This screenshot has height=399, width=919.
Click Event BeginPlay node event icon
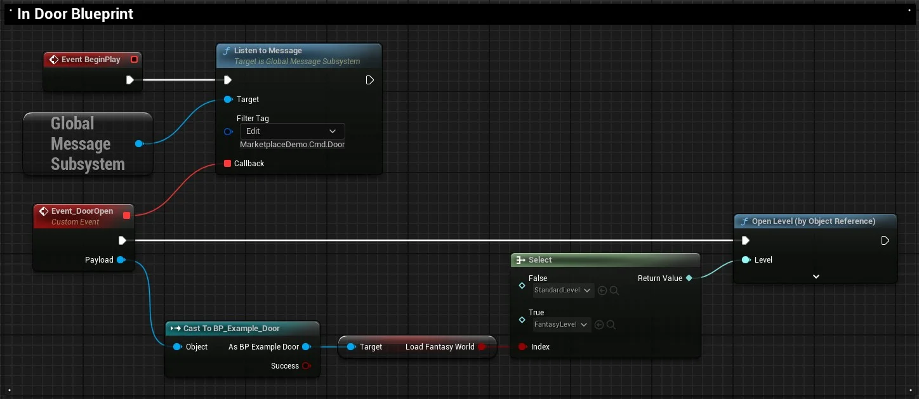53,60
